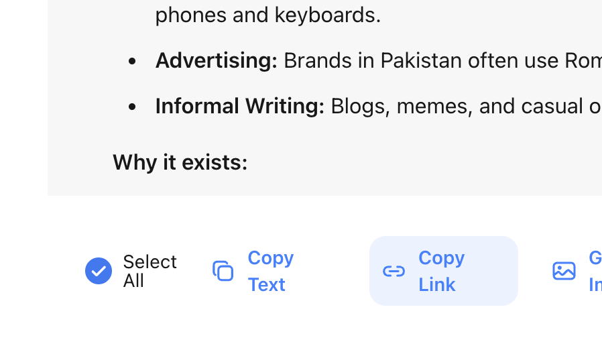Viewport: 602px width, 350px height.
Task: Click the bullet point before Advertising
Action: pos(132,62)
